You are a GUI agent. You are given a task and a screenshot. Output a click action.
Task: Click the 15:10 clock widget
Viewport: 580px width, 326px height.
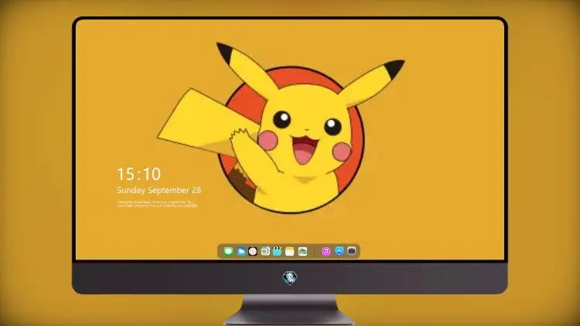pos(138,174)
